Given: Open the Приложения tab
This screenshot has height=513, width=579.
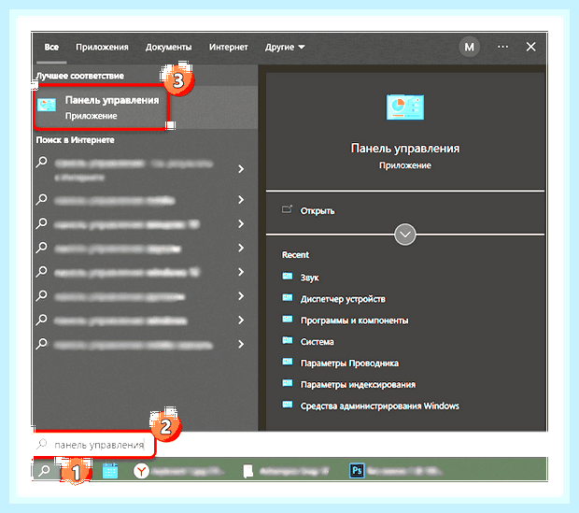Looking at the screenshot, I should [x=102, y=48].
